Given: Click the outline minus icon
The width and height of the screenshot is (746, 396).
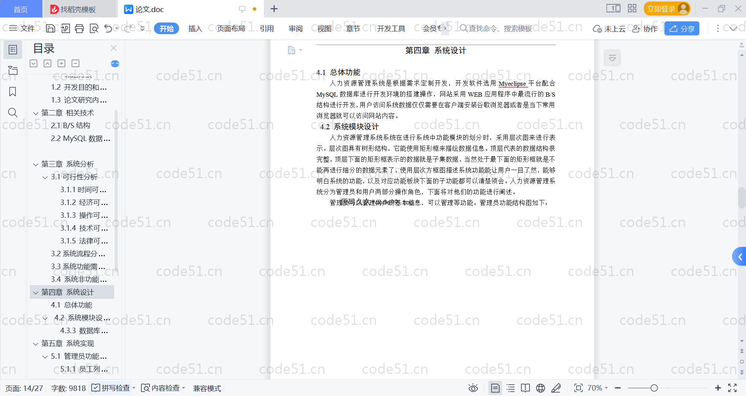Looking at the screenshot, I should click(75, 63).
